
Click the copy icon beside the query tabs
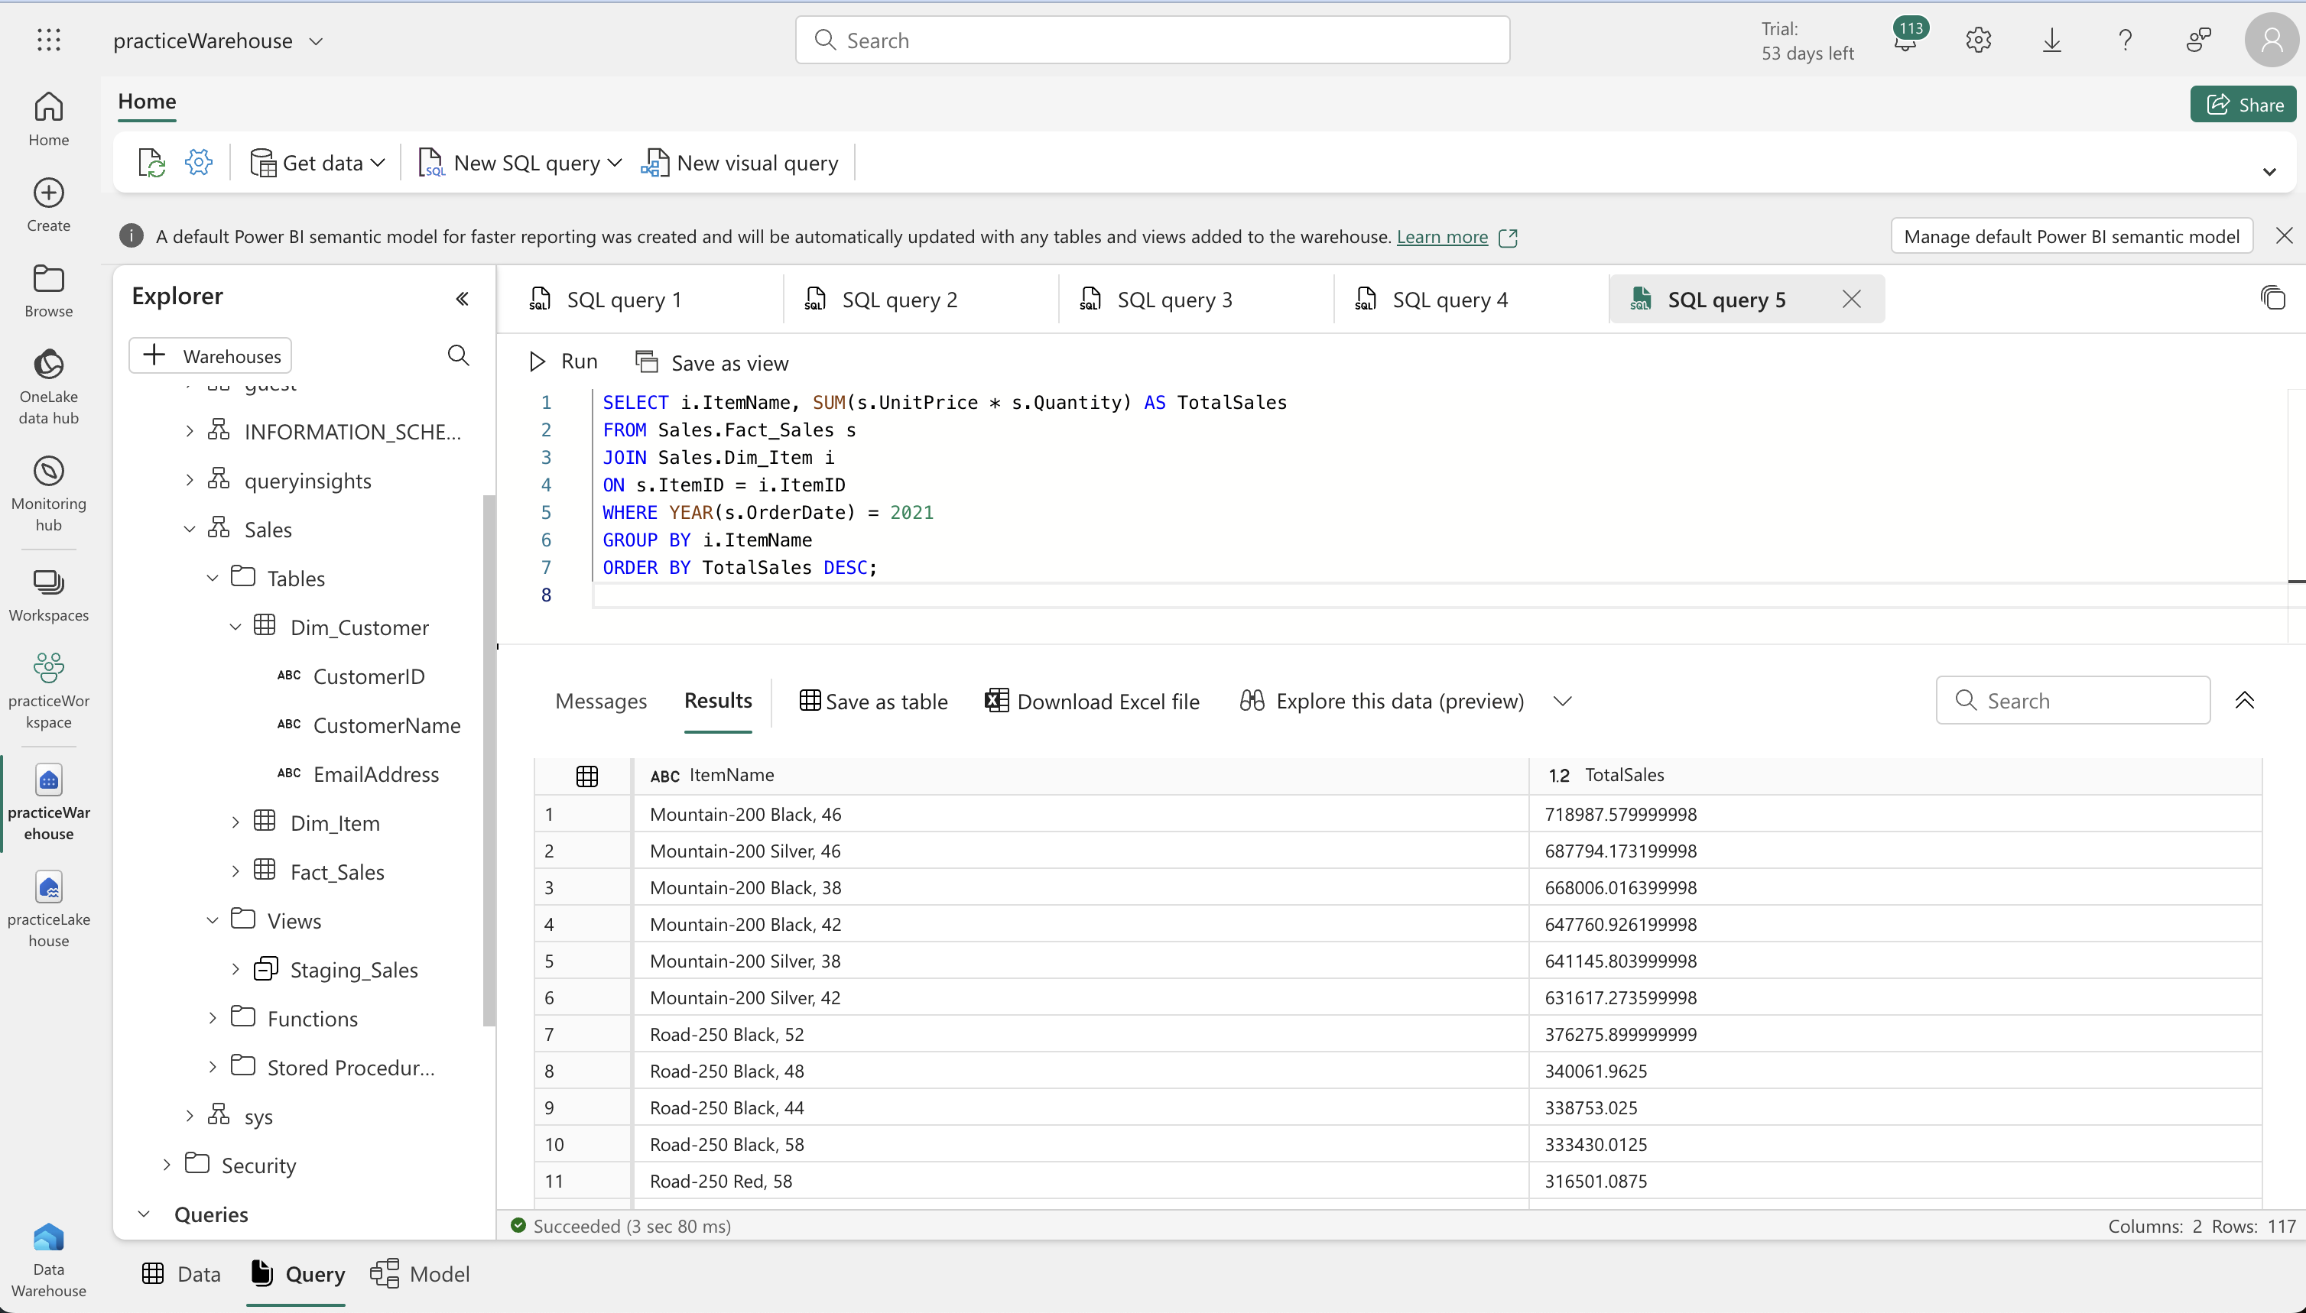click(2272, 297)
